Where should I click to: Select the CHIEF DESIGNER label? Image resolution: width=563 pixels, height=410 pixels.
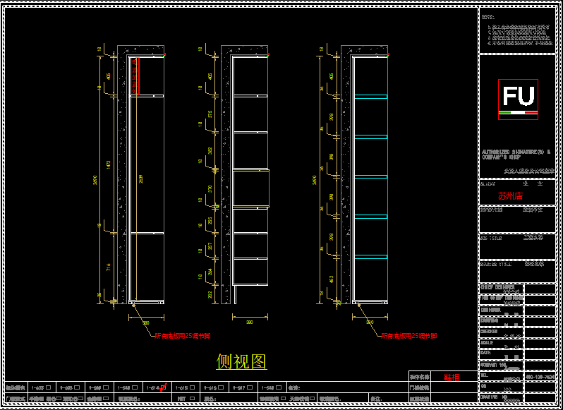(x=497, y=288)
